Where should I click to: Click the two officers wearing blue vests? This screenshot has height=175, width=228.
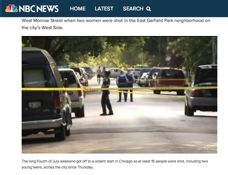pos(125,86)
